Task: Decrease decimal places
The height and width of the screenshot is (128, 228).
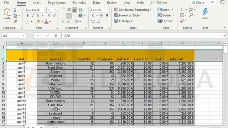Action: coord(98,21)
